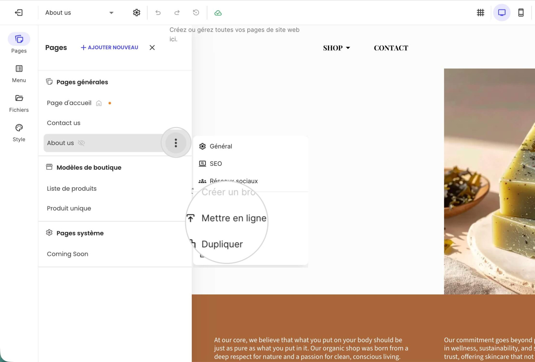Click the Pages système section header
The image size is (535, 362).
point(80,233)
